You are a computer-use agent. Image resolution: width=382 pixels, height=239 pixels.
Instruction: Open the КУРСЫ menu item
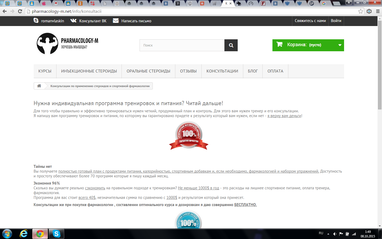[45, 71]
